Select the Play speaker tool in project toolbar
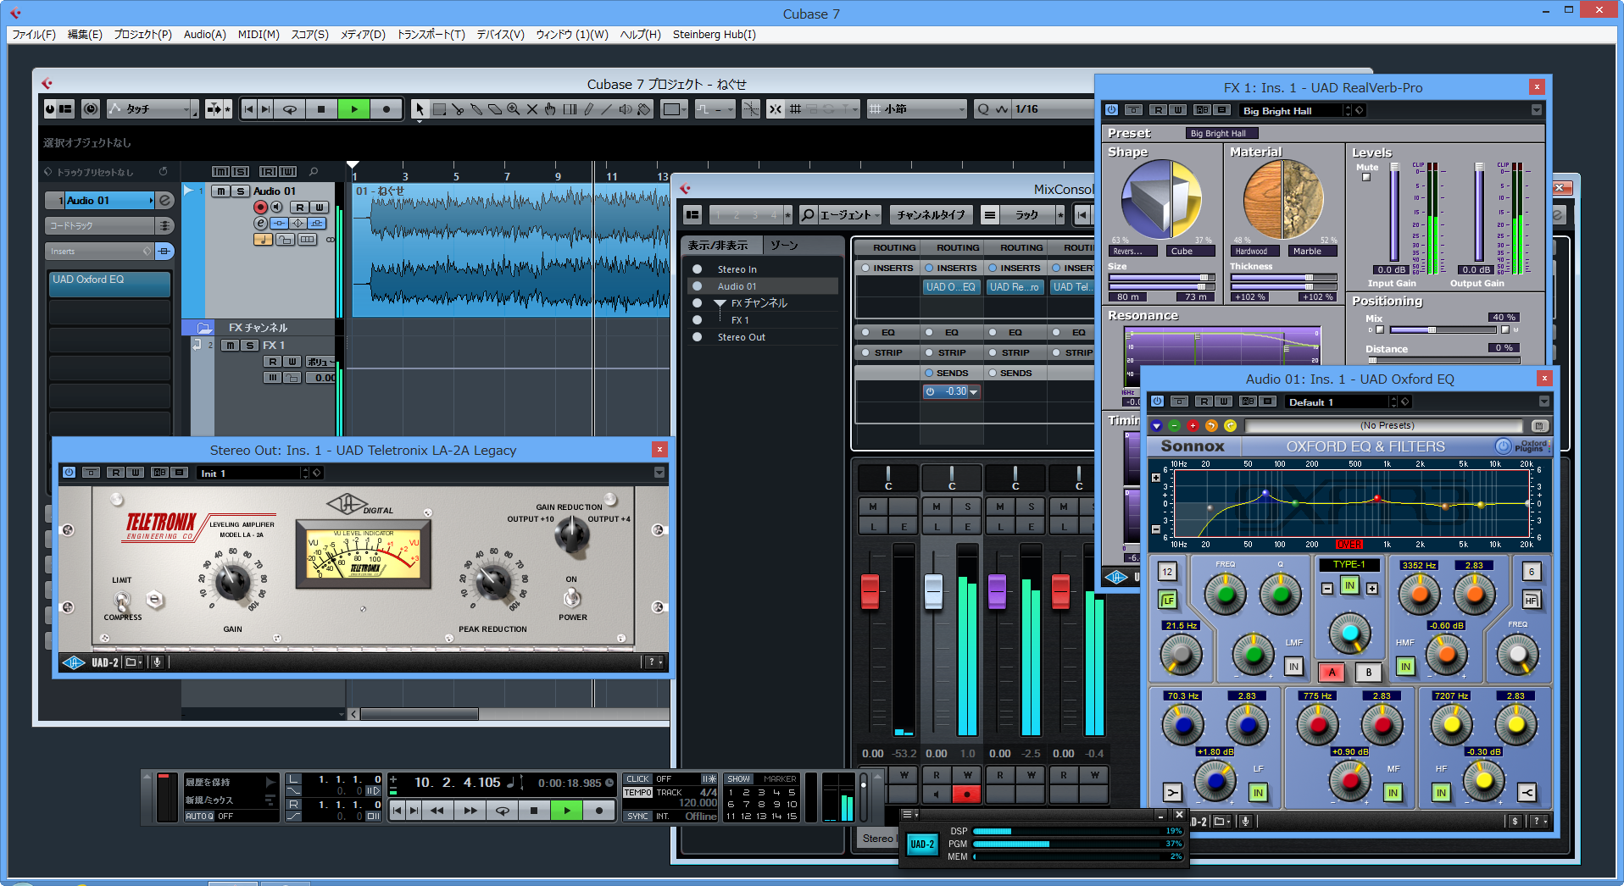 (x=626, y=109)
